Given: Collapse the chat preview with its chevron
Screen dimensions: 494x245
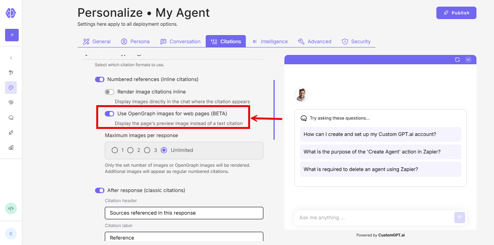Looking at the screenshot, I should 468,60.
